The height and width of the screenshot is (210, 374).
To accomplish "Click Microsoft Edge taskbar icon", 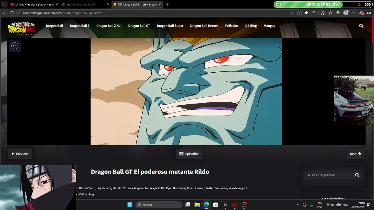I will [x=206, y=205].
